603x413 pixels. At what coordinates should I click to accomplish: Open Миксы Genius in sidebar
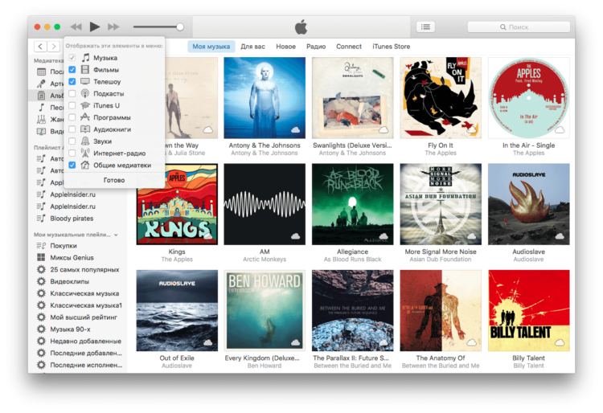tap(72, 258)
